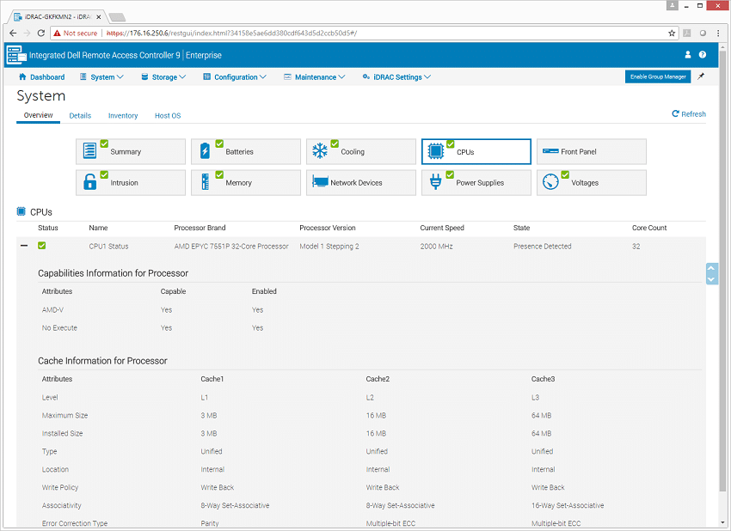Viewport: 731px width, 531px height.
Task: Click the Model 1 Stepping 2 value
Action: pyautogui.click(x=329, y=246)
